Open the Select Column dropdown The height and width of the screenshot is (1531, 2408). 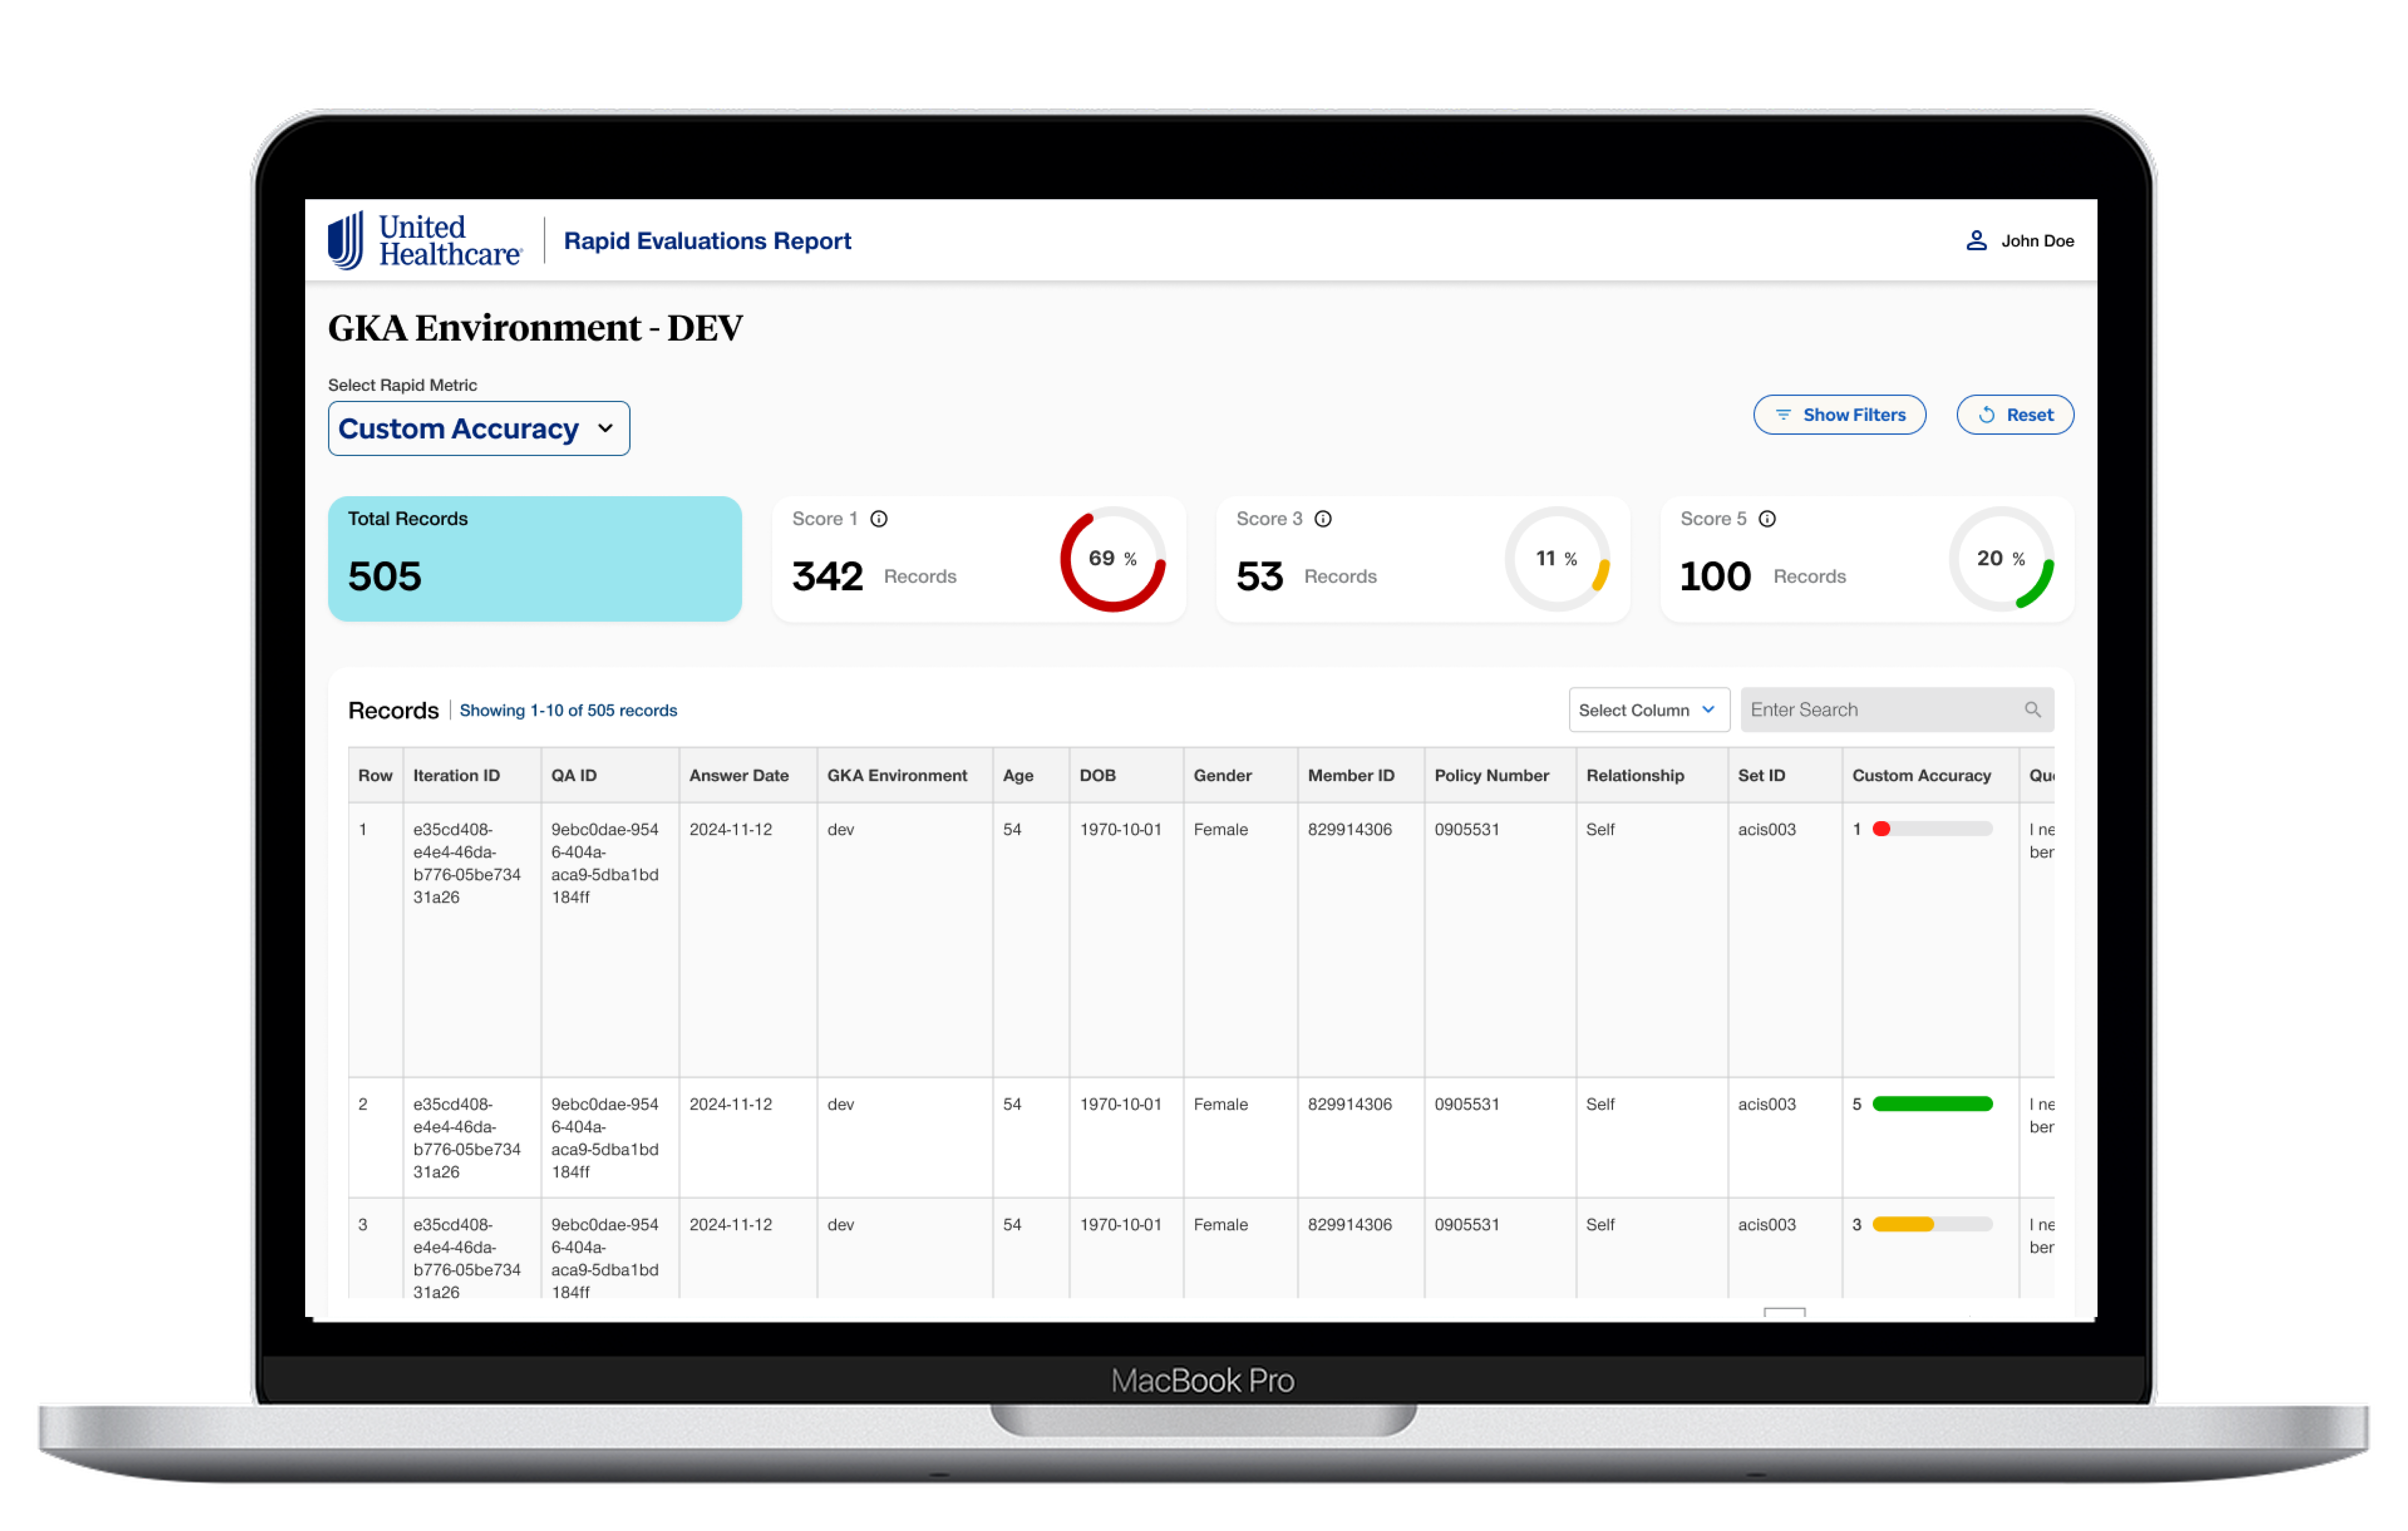tap(1648, 710)
